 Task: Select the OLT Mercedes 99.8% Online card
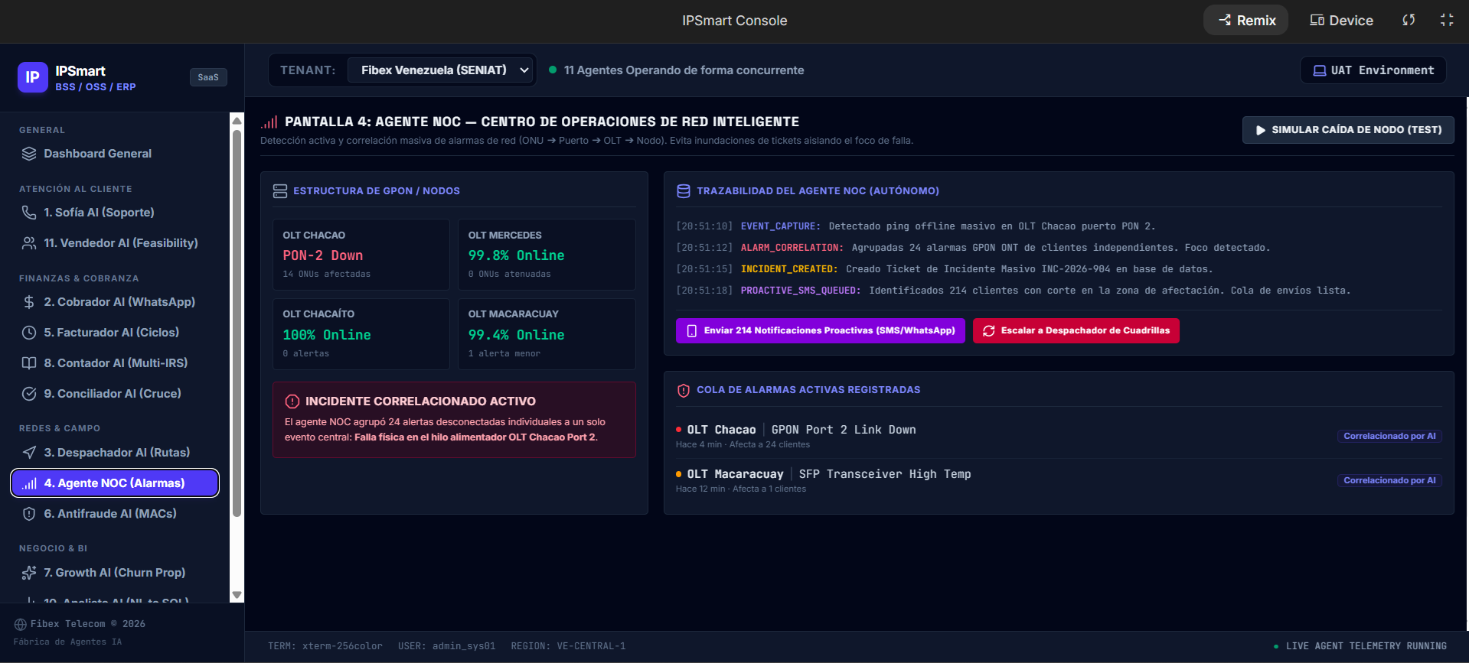coord(547,255)
